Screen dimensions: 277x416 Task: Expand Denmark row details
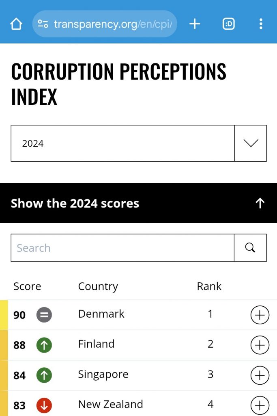(260, 315)
